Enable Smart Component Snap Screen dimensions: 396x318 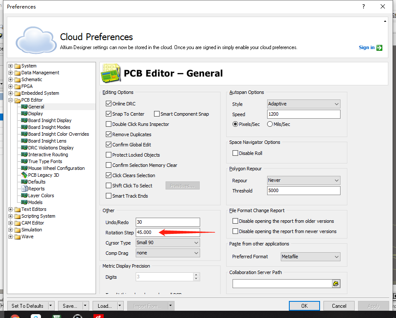click(x=157, y=114)
